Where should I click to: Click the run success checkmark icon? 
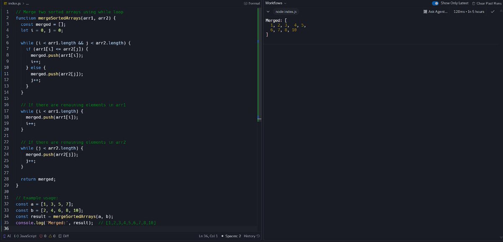[493, 12]
